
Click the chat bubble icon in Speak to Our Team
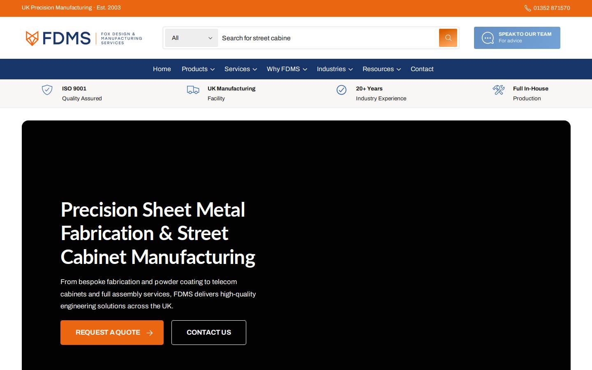[x=488, y=38]
